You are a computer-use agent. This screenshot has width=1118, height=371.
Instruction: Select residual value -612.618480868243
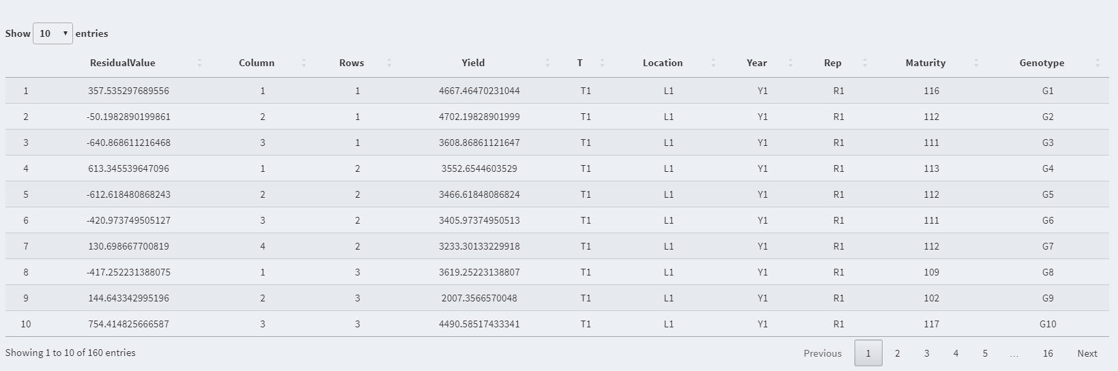click(x=128, y=194)
